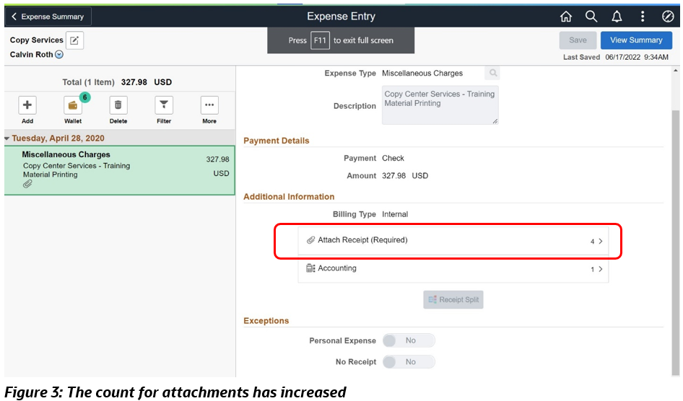This screenshot has height=401, width=683.
Task: Toggle the No Receipt switch
Action: pyautogui.click(x=409, y=362)
